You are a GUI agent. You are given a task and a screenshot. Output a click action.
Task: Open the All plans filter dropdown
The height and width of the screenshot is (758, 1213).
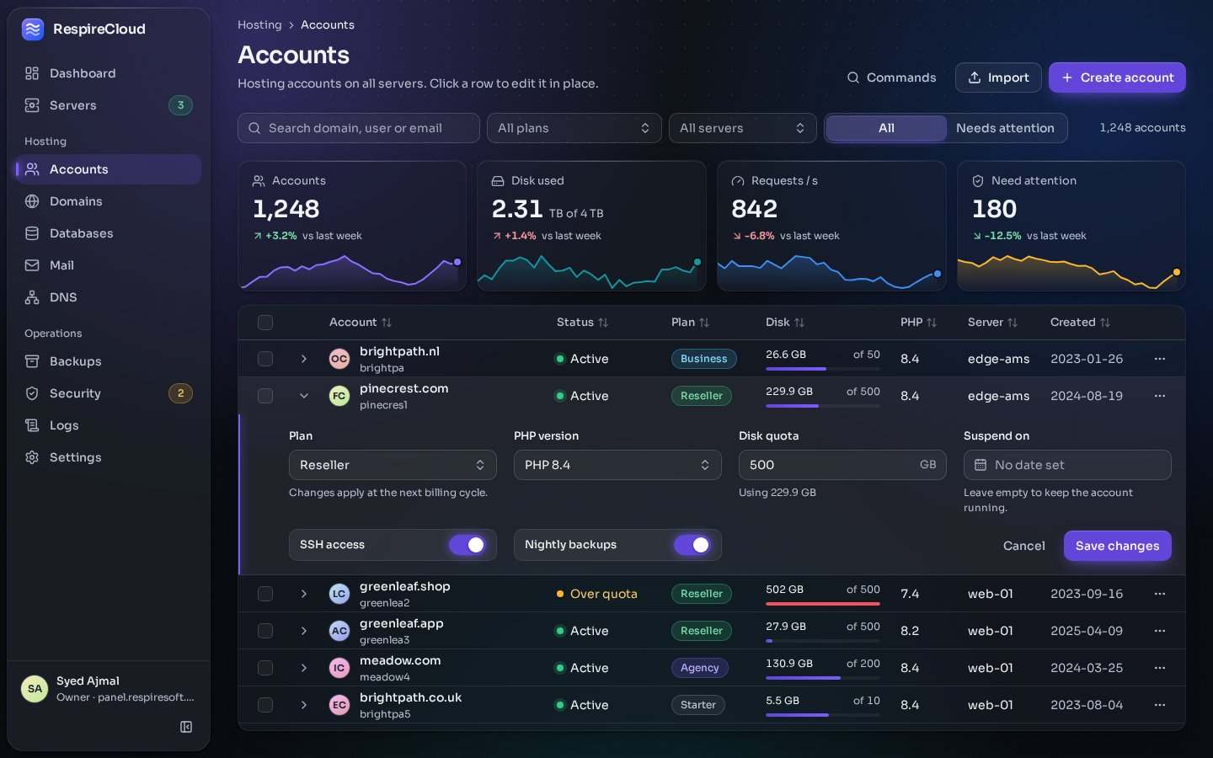pyautogui.click(x=574, y=128)
